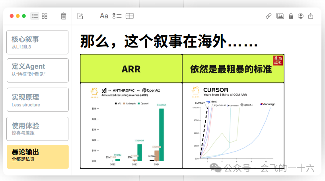Open the photo media browser icon
Viewport: 325px width, 181px height.
coord(280,16)
